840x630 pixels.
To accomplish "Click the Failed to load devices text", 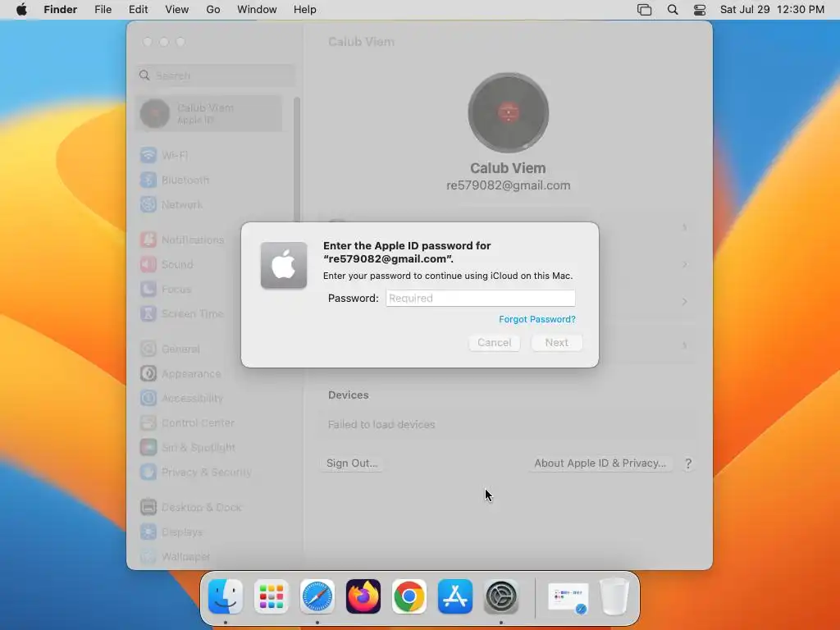I will click(x=381, y=425).
